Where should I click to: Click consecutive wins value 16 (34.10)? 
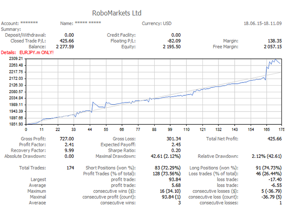170,191
